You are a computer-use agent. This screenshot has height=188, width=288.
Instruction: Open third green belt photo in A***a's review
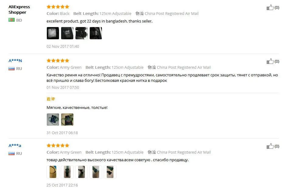[x=82, y=172]
